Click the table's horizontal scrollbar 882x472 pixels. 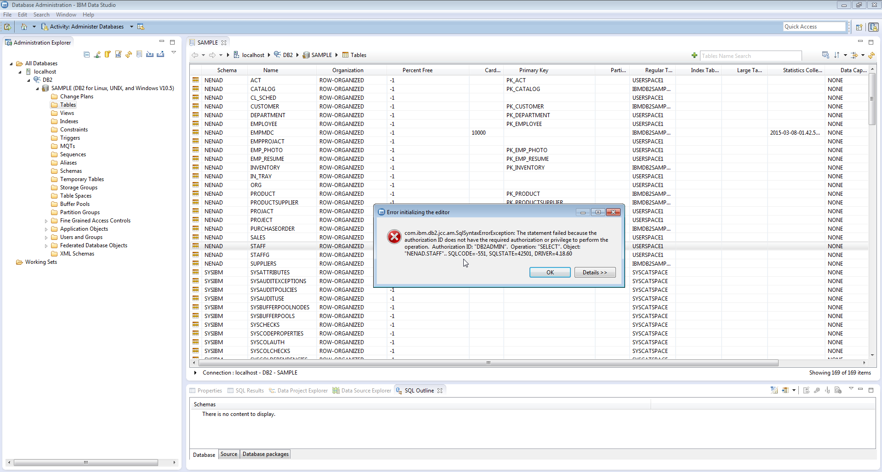pos(488,363)
